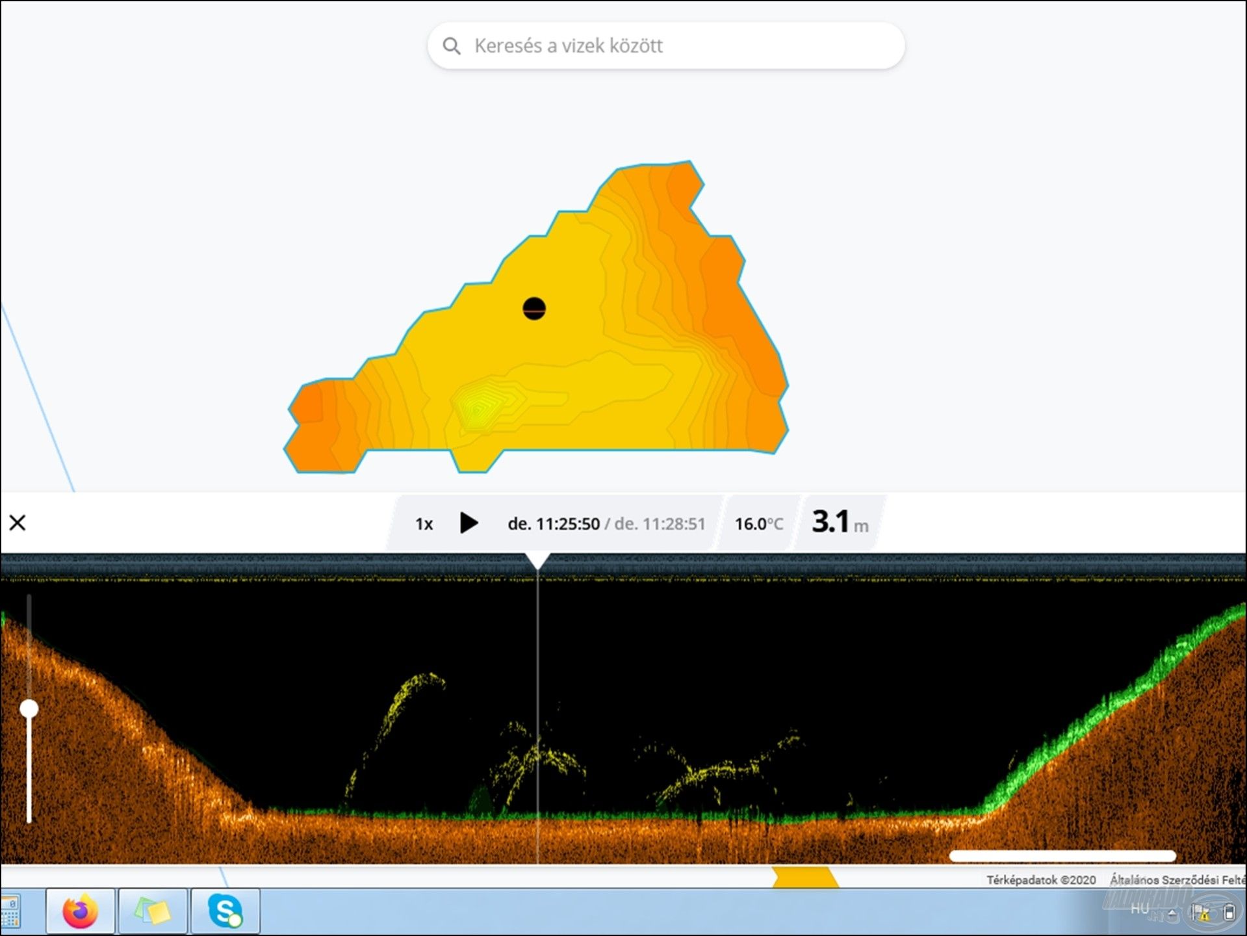Open the calculator taskbar icon
1247x936 pixels.
(10, 911)
